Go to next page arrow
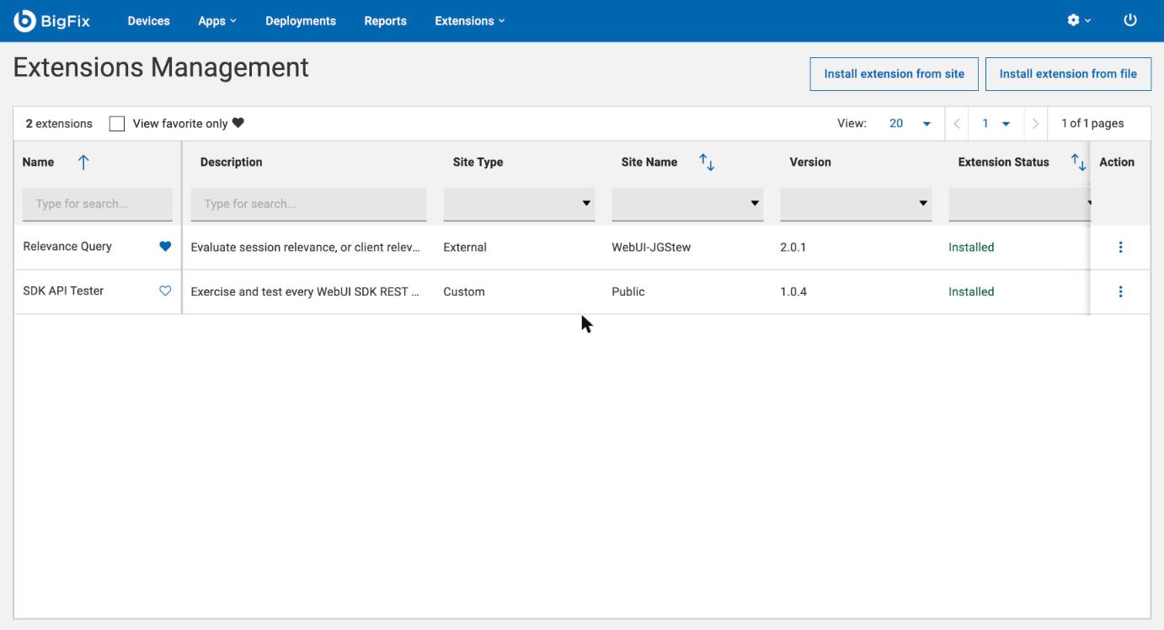 (x=1035, y=124)
